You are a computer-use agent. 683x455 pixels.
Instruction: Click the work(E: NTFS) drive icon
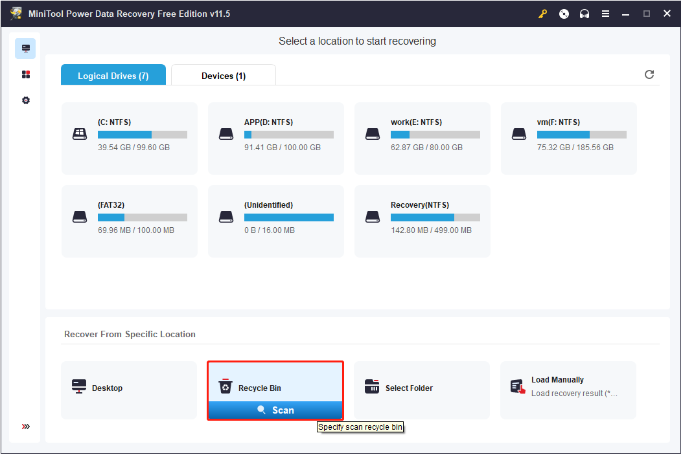pos(373,134)
